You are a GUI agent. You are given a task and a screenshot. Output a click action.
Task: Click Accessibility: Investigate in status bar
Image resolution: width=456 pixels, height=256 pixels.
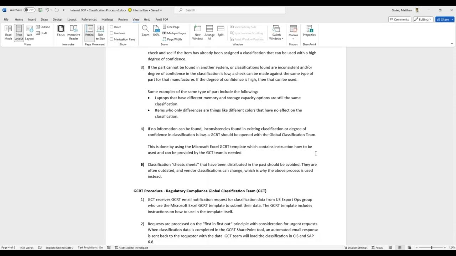tap(131, 247)
